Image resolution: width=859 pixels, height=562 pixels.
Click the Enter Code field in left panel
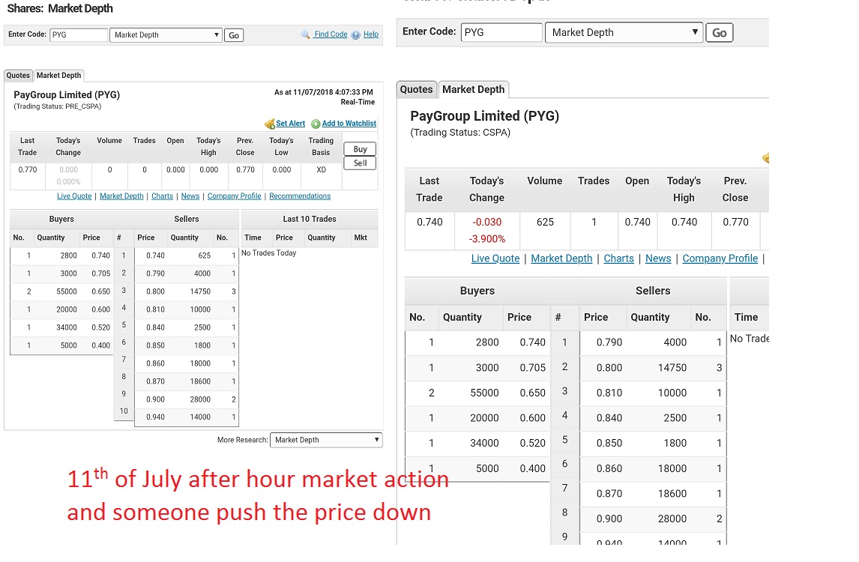(79, 35)
